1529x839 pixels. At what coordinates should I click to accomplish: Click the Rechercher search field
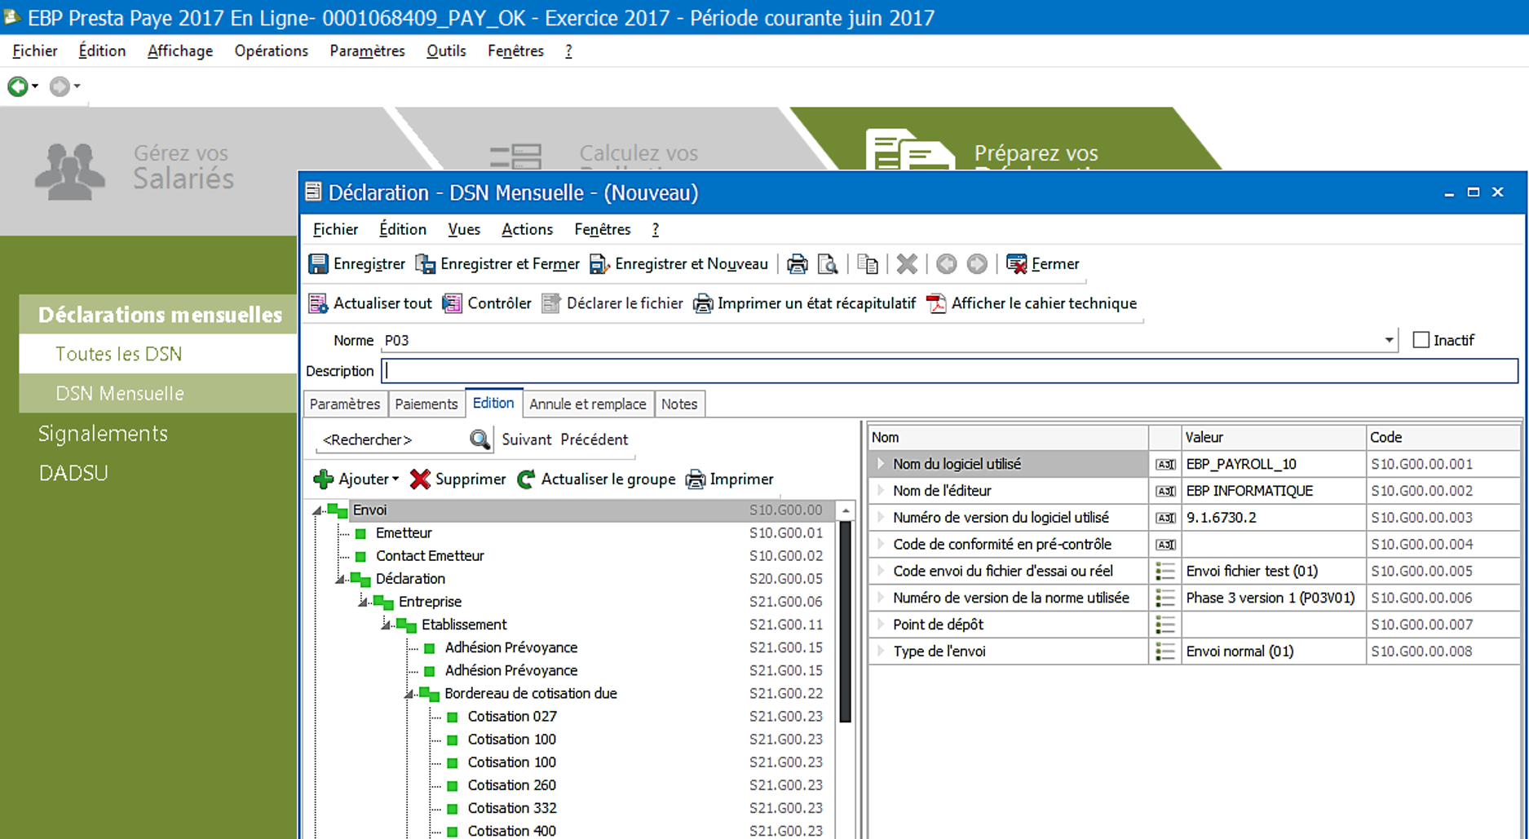391,439
